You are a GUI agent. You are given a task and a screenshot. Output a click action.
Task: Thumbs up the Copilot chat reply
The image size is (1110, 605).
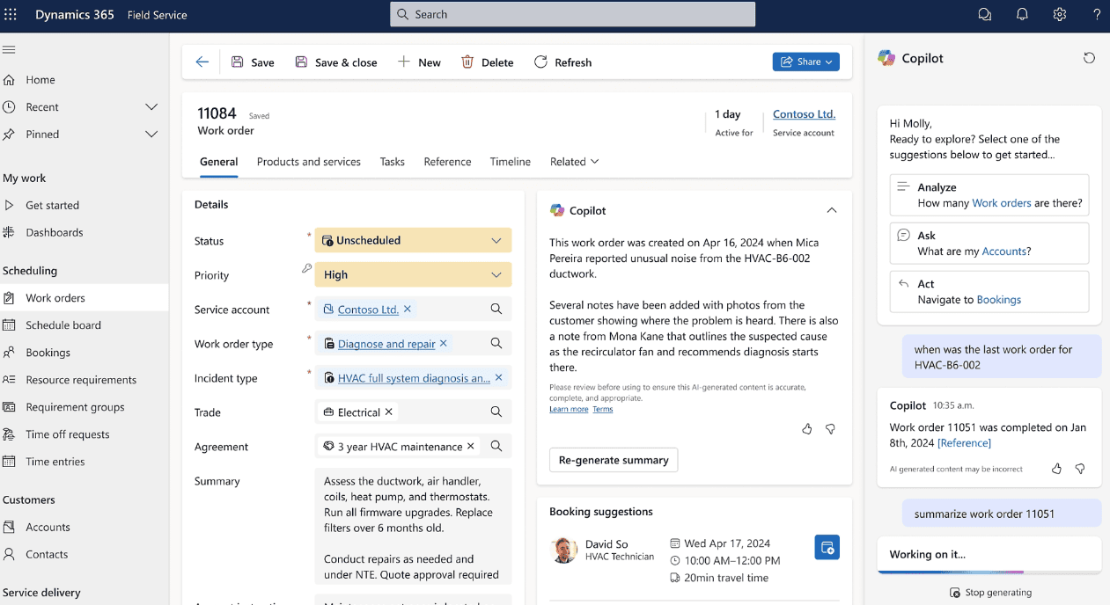pos(1057,469)
